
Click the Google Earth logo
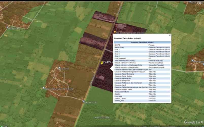point(193,122)
